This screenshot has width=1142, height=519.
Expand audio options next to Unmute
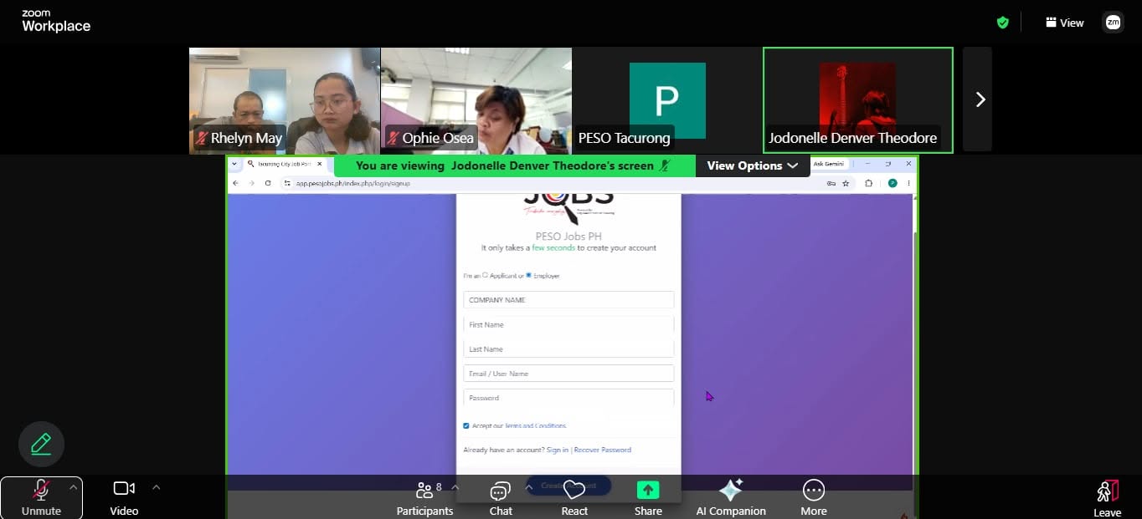[73, 486]
